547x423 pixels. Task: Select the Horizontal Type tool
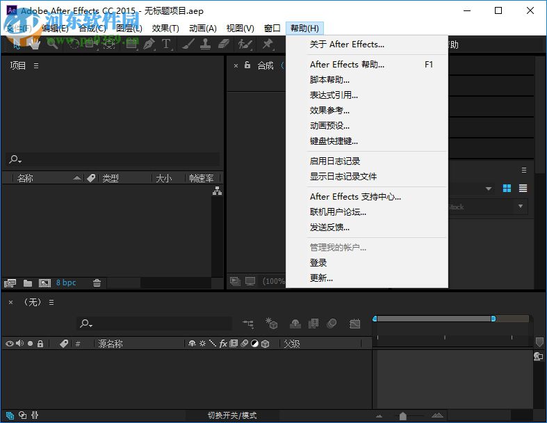click(166, 44)
